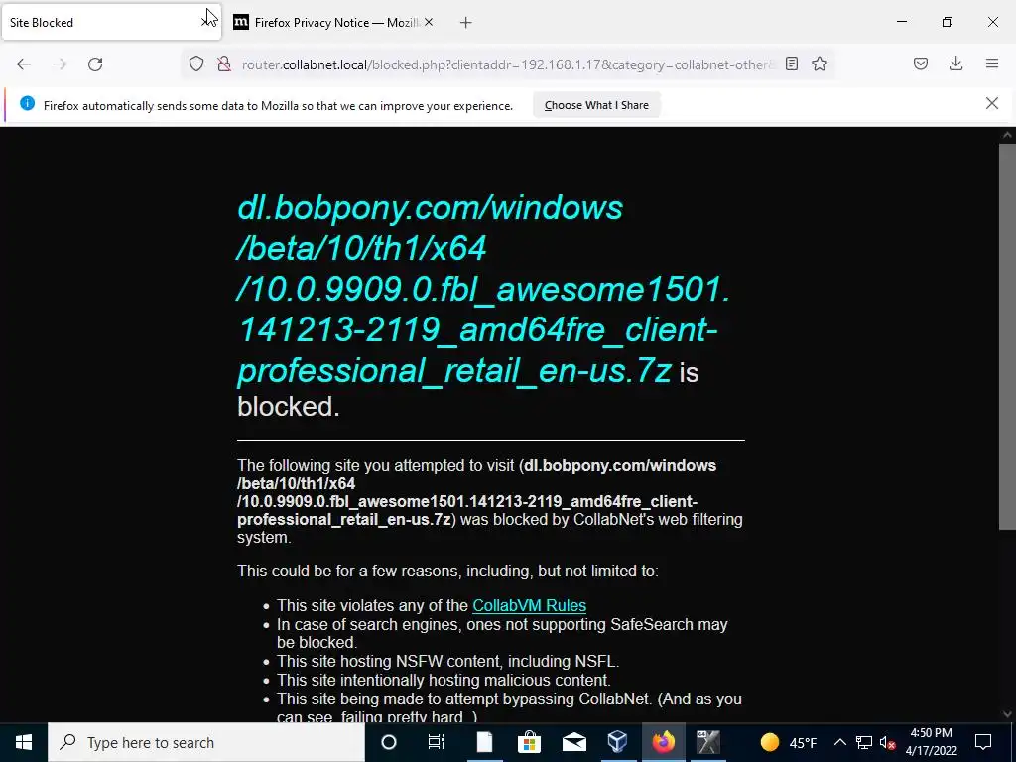Open the X-shaped app icon on taskbar

[707, 742]
